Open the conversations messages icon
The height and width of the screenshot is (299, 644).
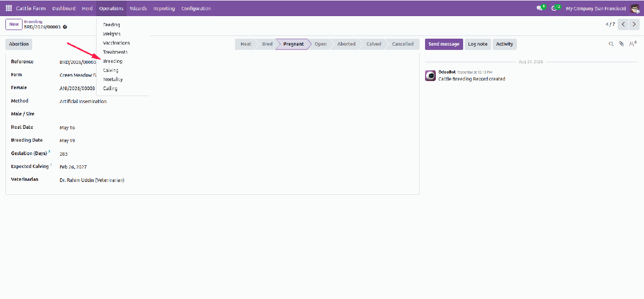(540, 9)
